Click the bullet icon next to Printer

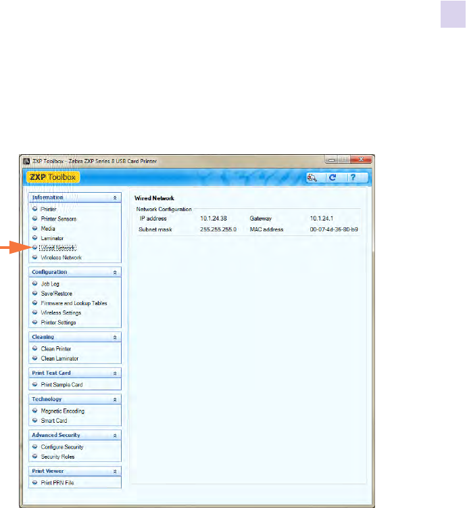[35, 208]
